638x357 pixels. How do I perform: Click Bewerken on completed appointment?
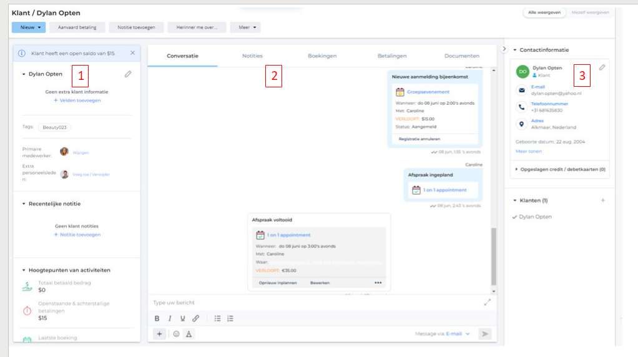[x=320, y=283]
